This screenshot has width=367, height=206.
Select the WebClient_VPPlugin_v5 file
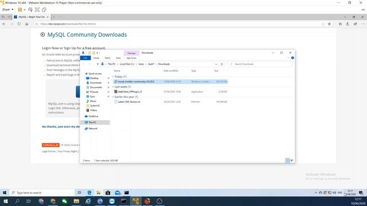pos(130,92)
